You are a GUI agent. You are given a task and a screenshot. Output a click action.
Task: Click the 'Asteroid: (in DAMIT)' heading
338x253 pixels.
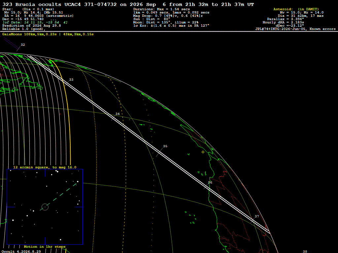pyautogui.click(x=296, y=9)
